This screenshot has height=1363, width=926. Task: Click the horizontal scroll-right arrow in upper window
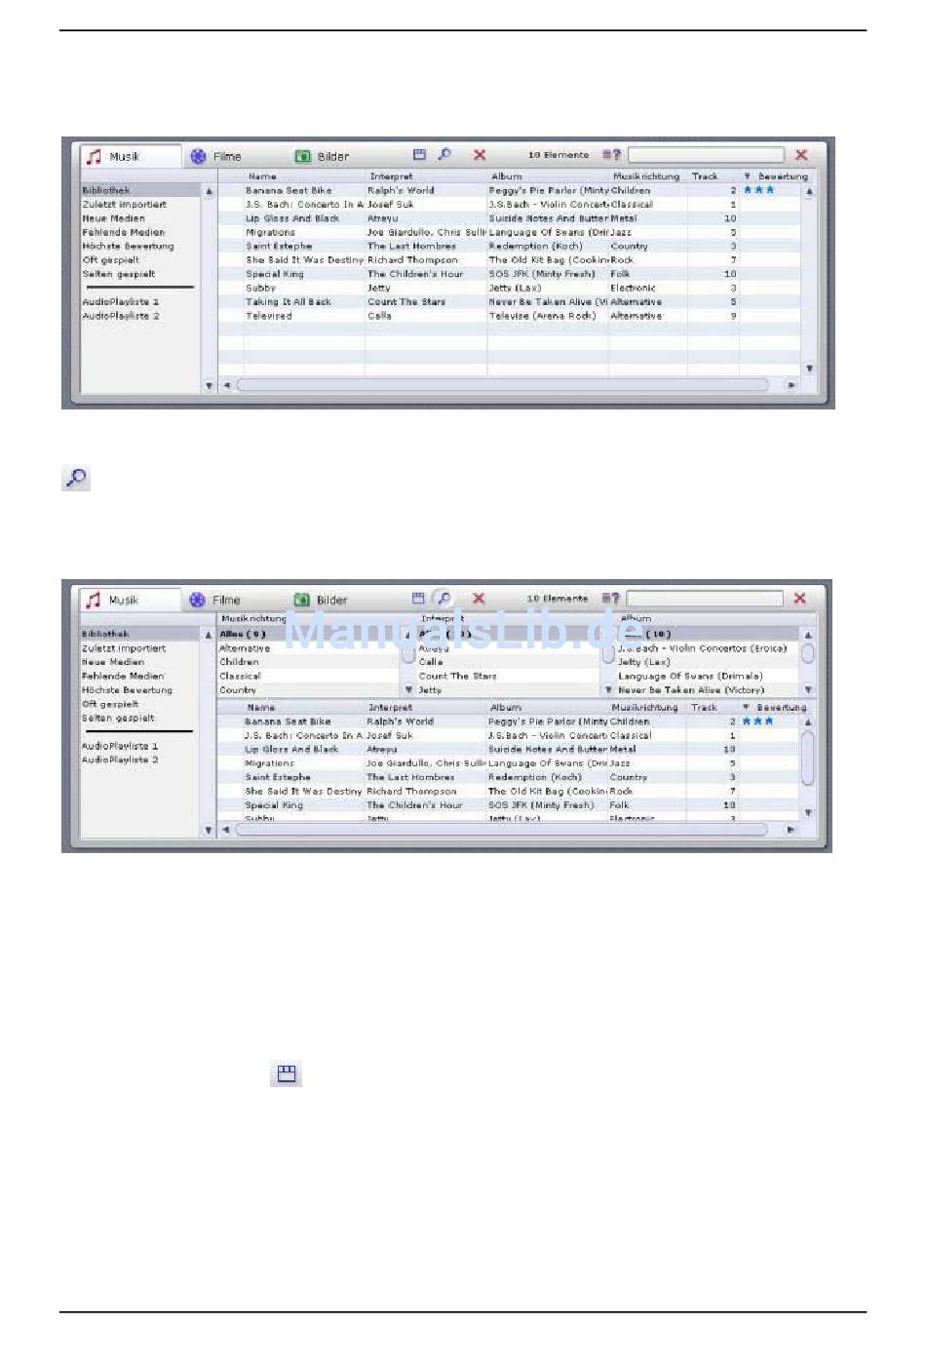[x=791, y=385]
